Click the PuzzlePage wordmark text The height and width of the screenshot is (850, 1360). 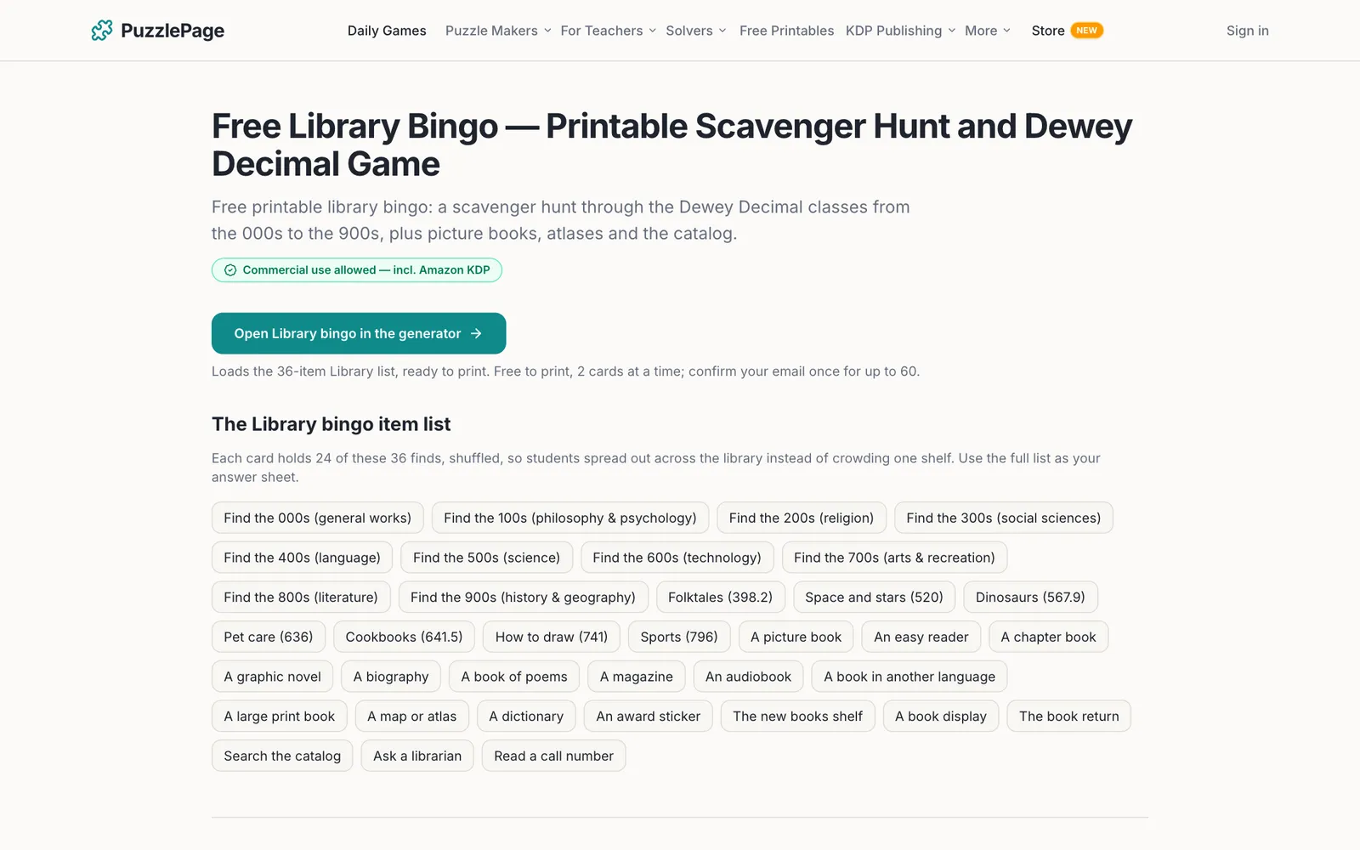(173, 31)
